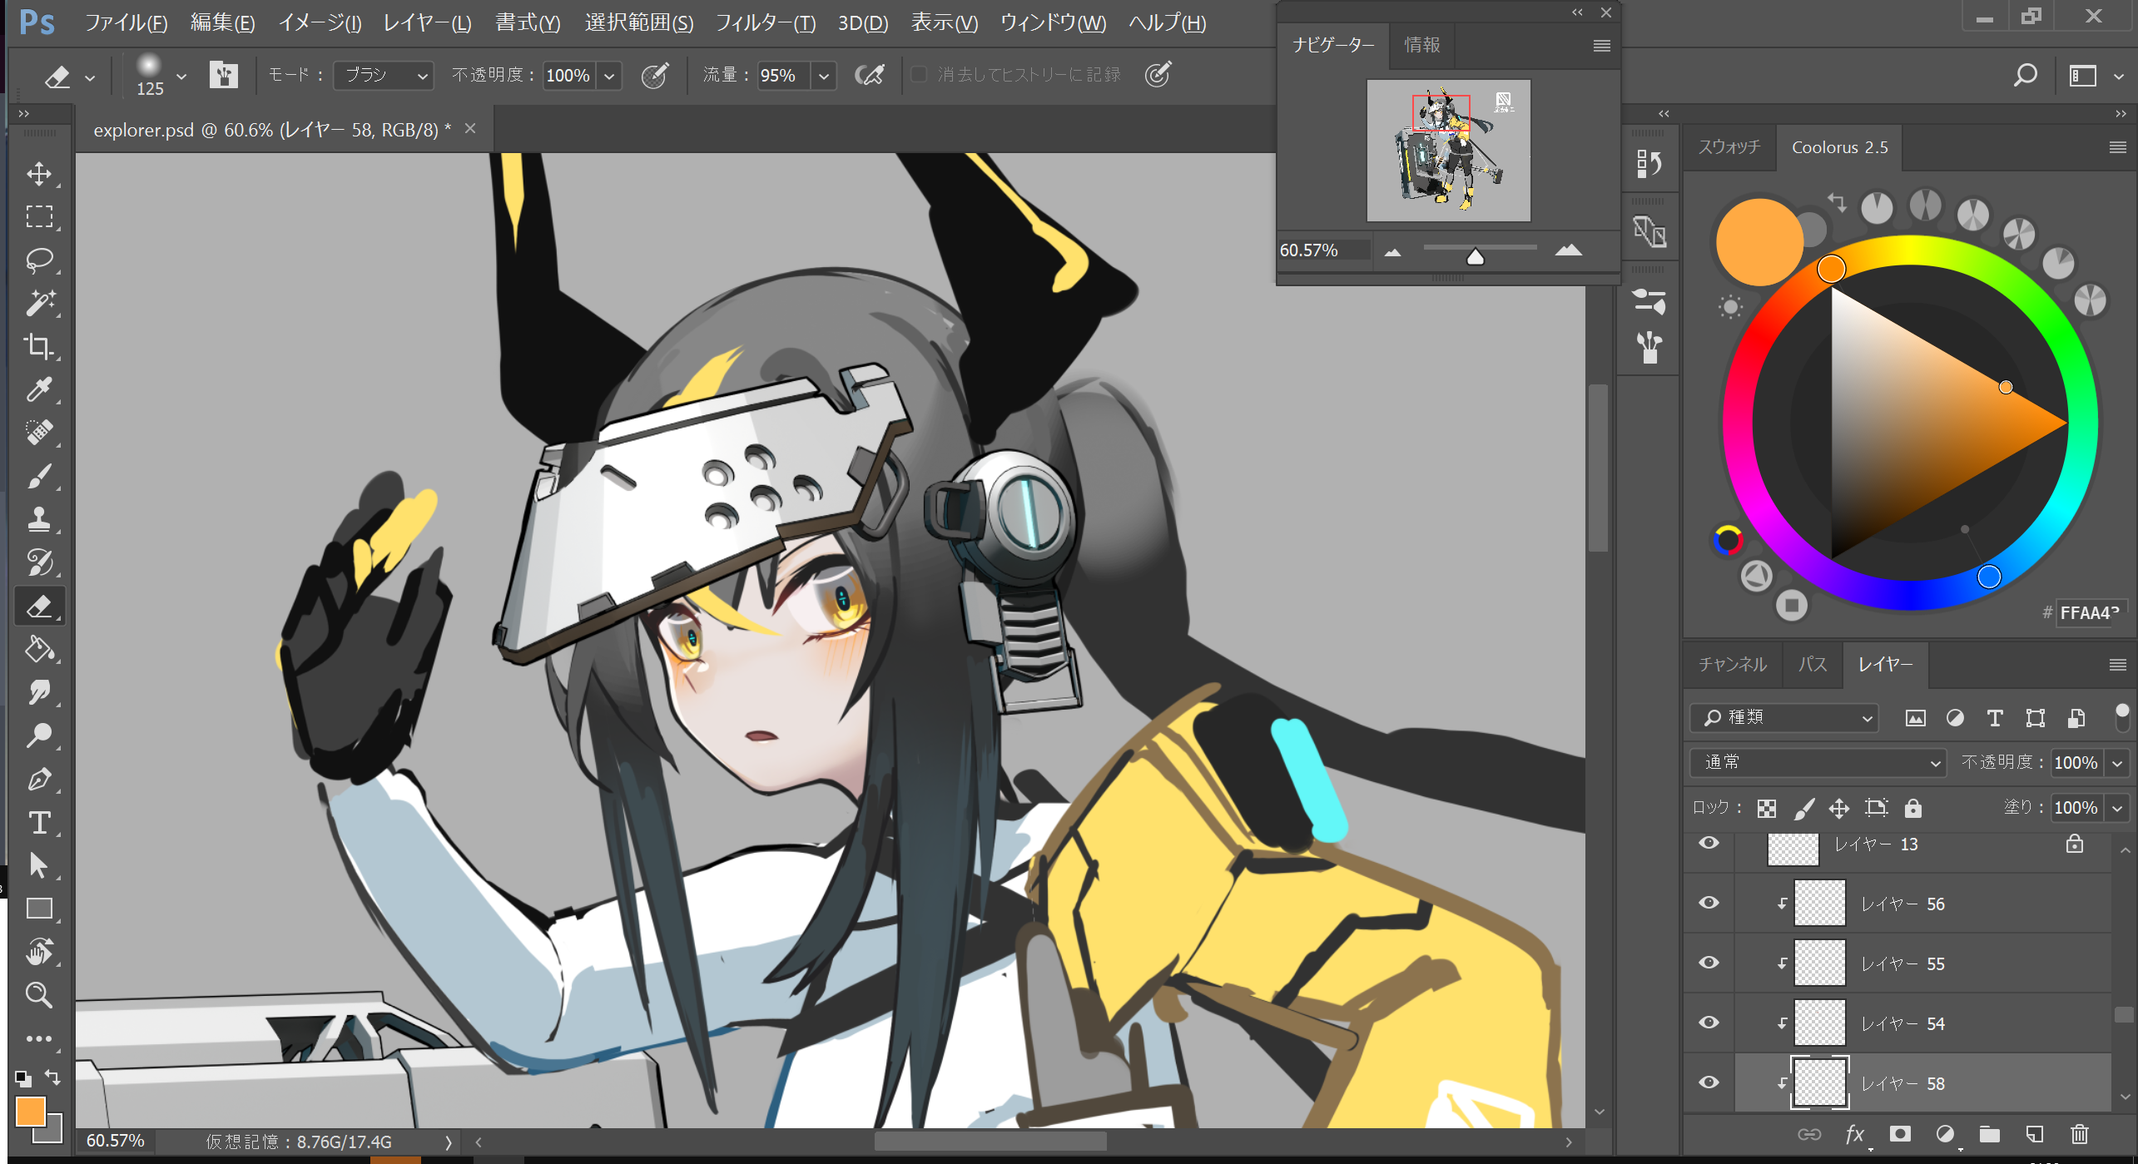Screen dimensions: 2138x1164
Task: Select the Magic Wand tool
Action: 39,304
